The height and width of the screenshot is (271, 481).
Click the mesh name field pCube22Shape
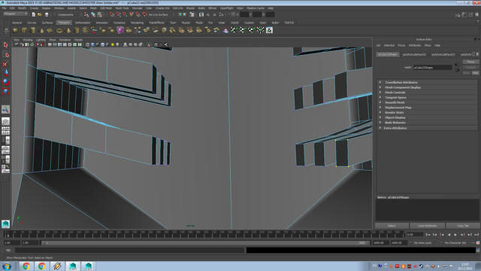pos(432,68)
